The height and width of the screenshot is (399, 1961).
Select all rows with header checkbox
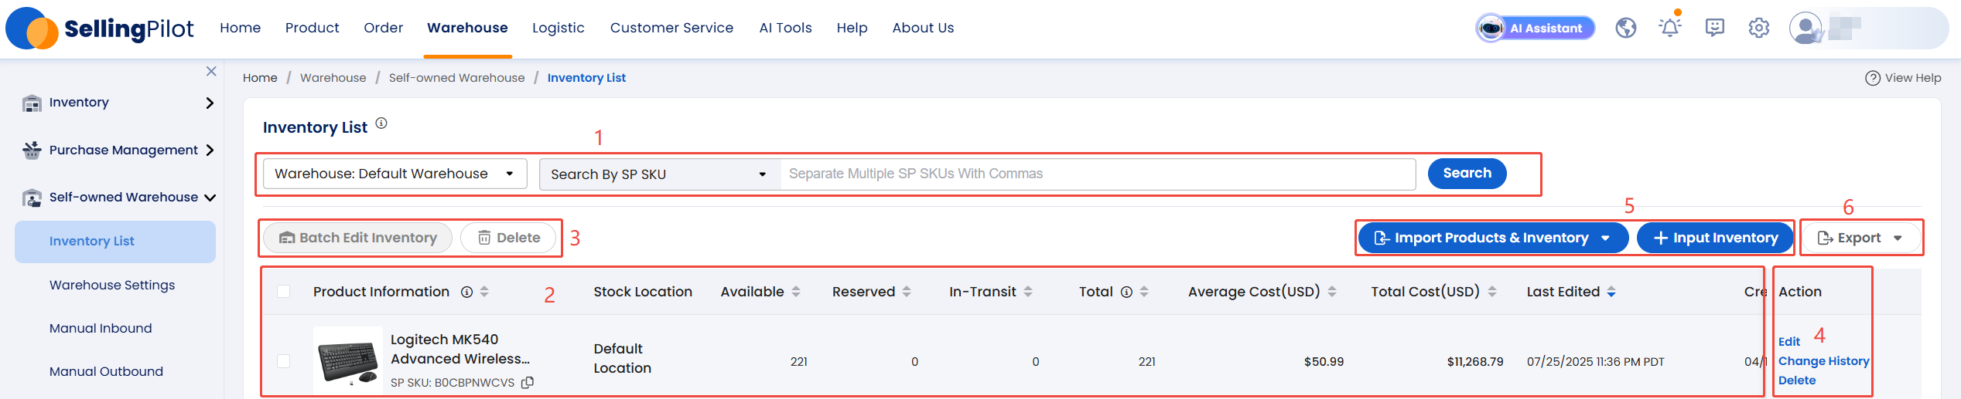(x=284, y=292)
